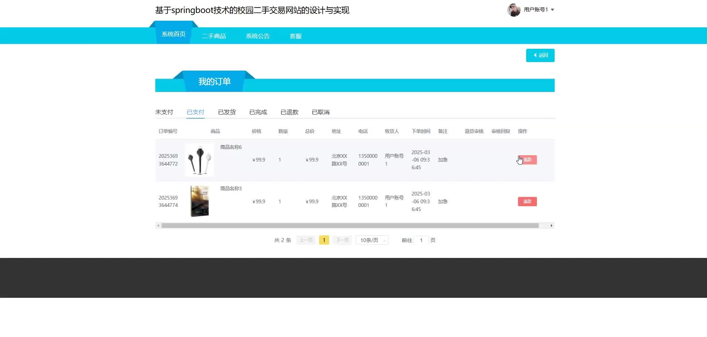
Task: Click the 电话 column header
Action: (363, 131)
